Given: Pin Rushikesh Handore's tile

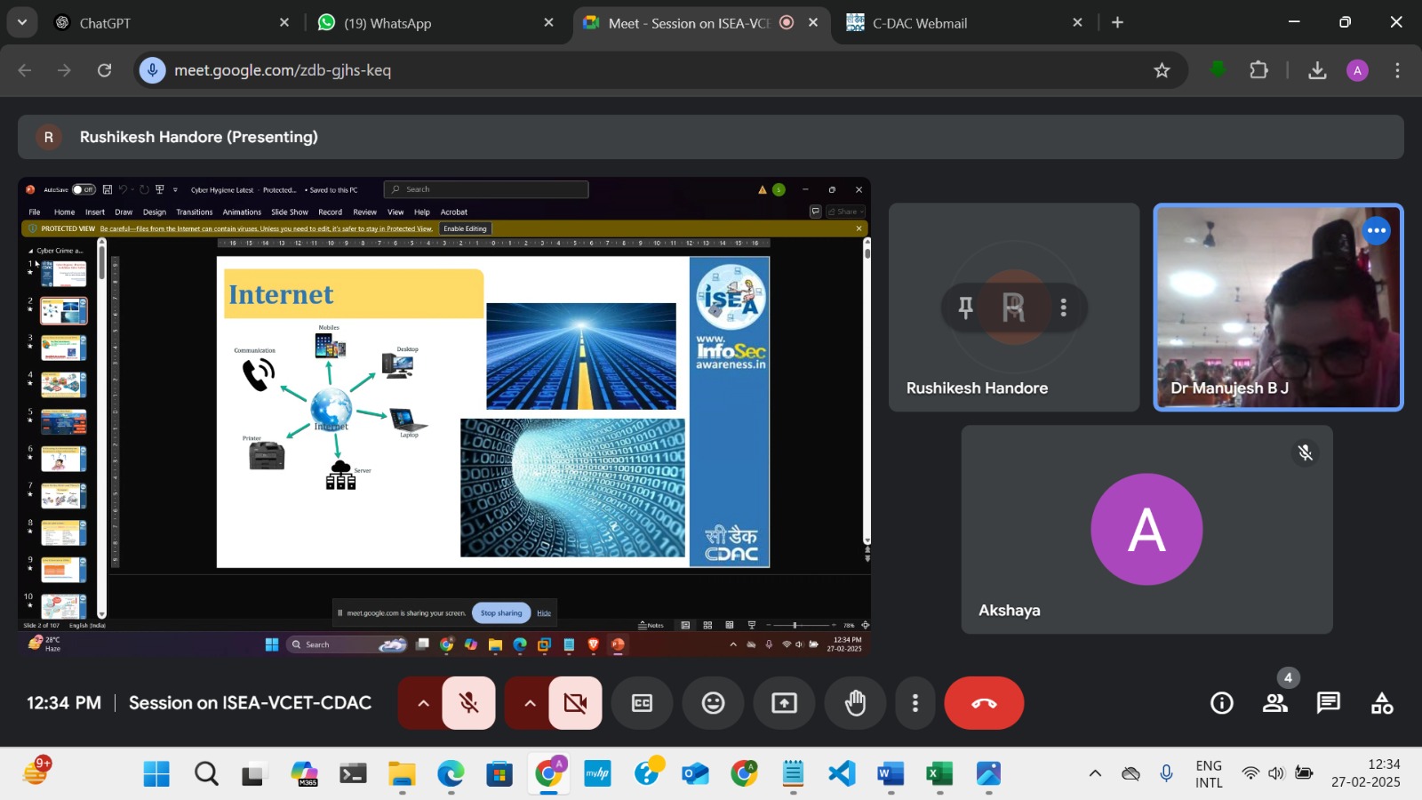Looking at the screenshot, I should pyautogui.click(x=965, y=308).
